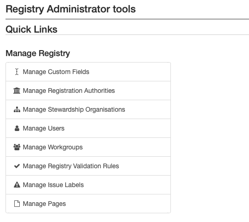This screenshot has width=249, height=222.
Task: Navigate to Manage Workgroups
Action: coord(53,148)
